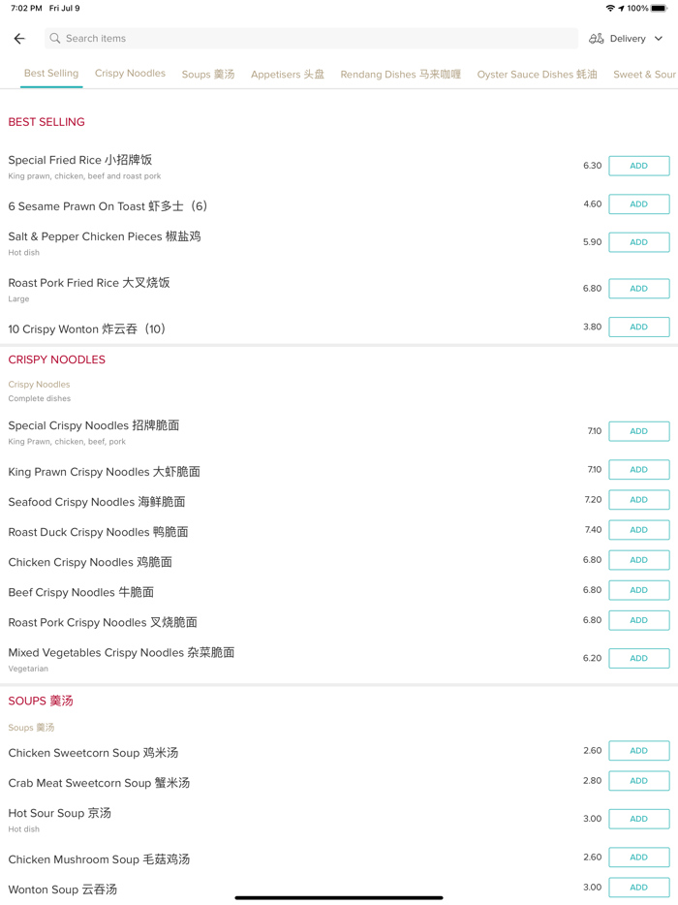
Task: Tap the back arrow icon
Action: coord(19,39)
